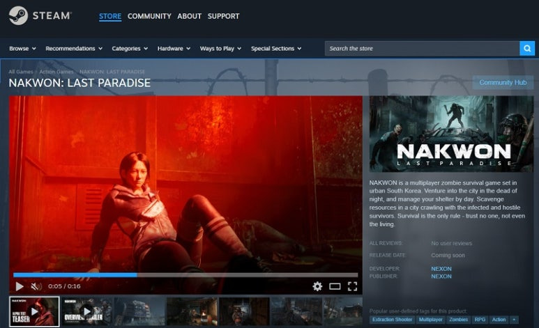
Task: Click the search magnifier button
Action: coord(527,49)
